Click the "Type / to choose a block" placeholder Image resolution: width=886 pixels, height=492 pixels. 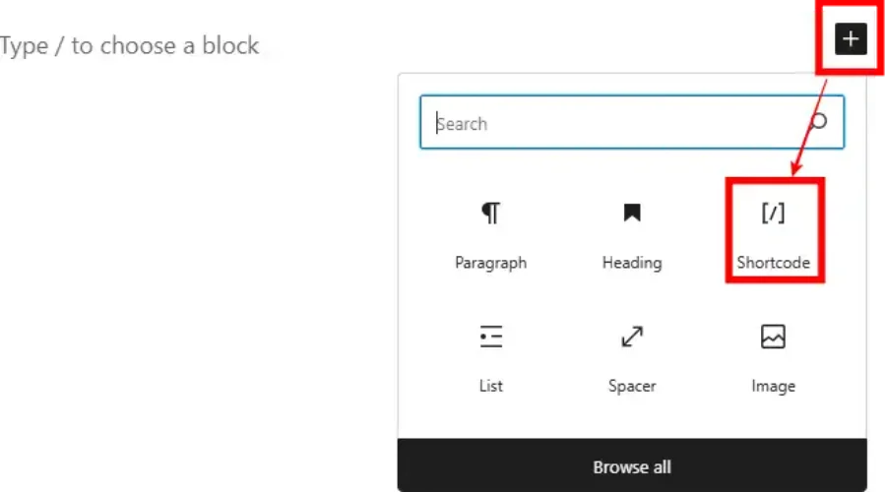coord(130,45)
